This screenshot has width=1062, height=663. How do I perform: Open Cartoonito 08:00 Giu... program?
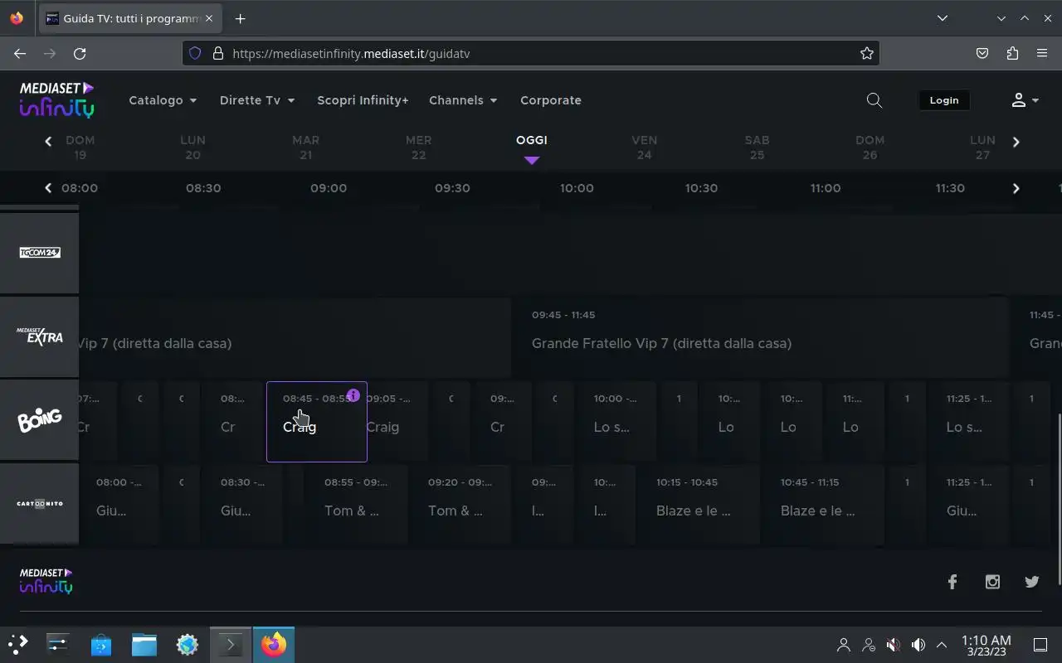119,505
